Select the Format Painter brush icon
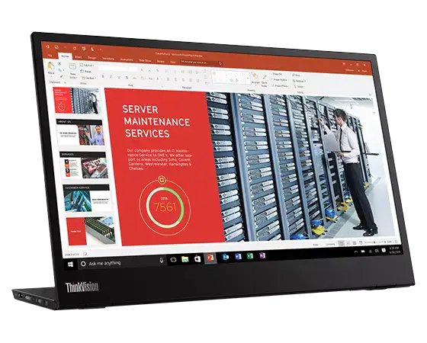 pos(62,76)
